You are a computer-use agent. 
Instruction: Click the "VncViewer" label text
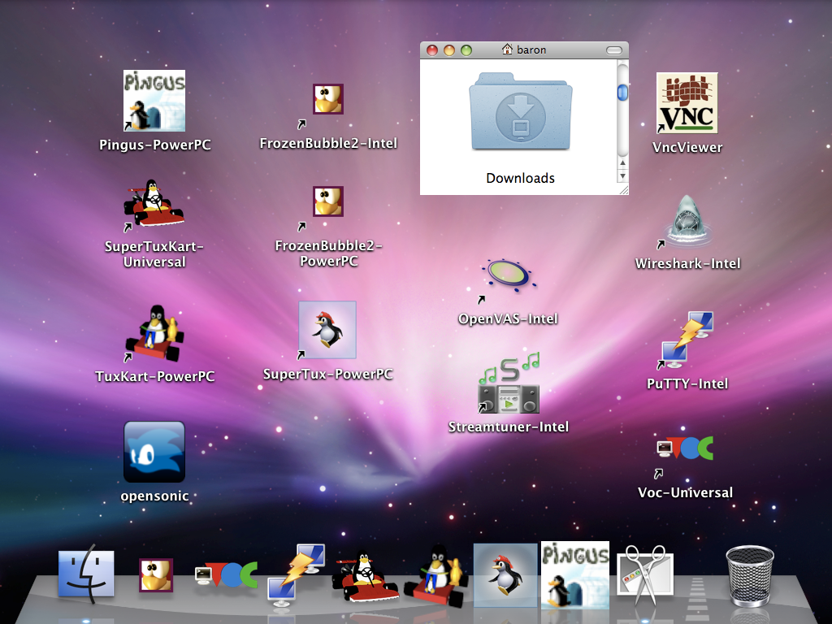pos(687,148)
